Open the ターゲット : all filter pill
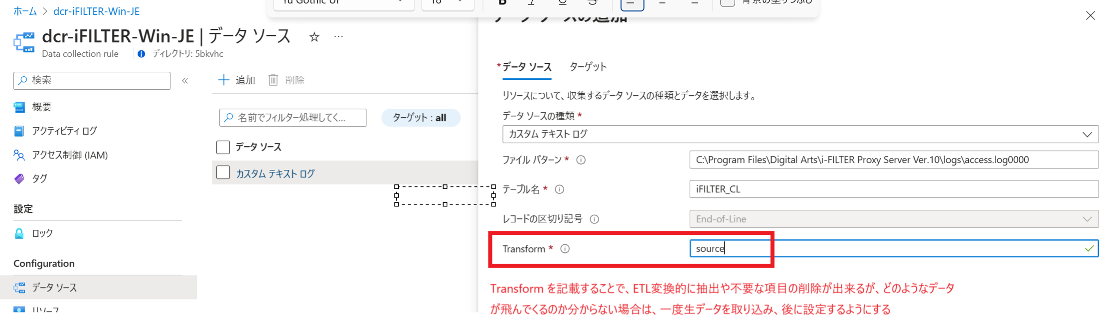Screen dimensions: 1102x330 [x=420, y=118]
